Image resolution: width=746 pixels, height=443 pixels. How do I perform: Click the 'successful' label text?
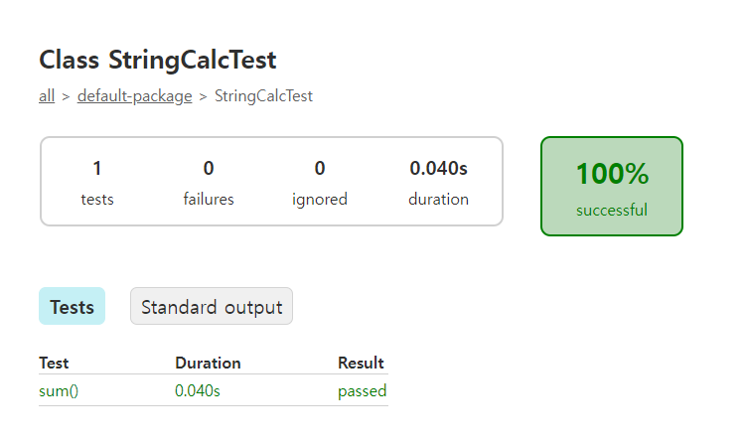[x=612, y=210]
